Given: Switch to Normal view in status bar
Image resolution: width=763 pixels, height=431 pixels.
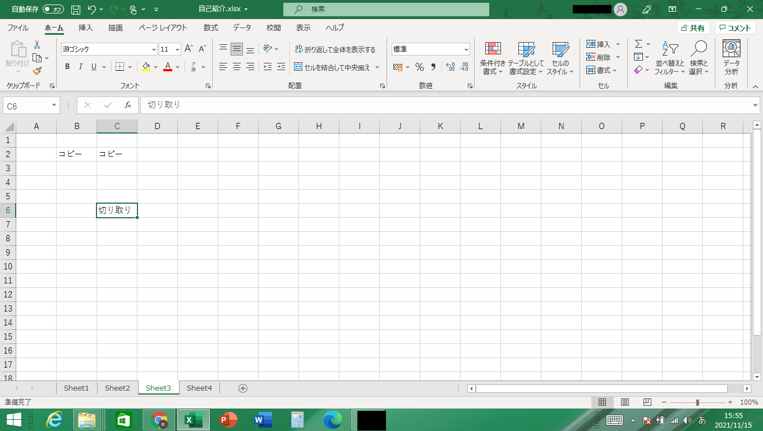Looking at the screenshot, I should point(603,402).
